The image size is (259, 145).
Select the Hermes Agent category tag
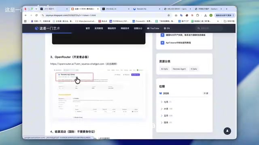(179, 69)
